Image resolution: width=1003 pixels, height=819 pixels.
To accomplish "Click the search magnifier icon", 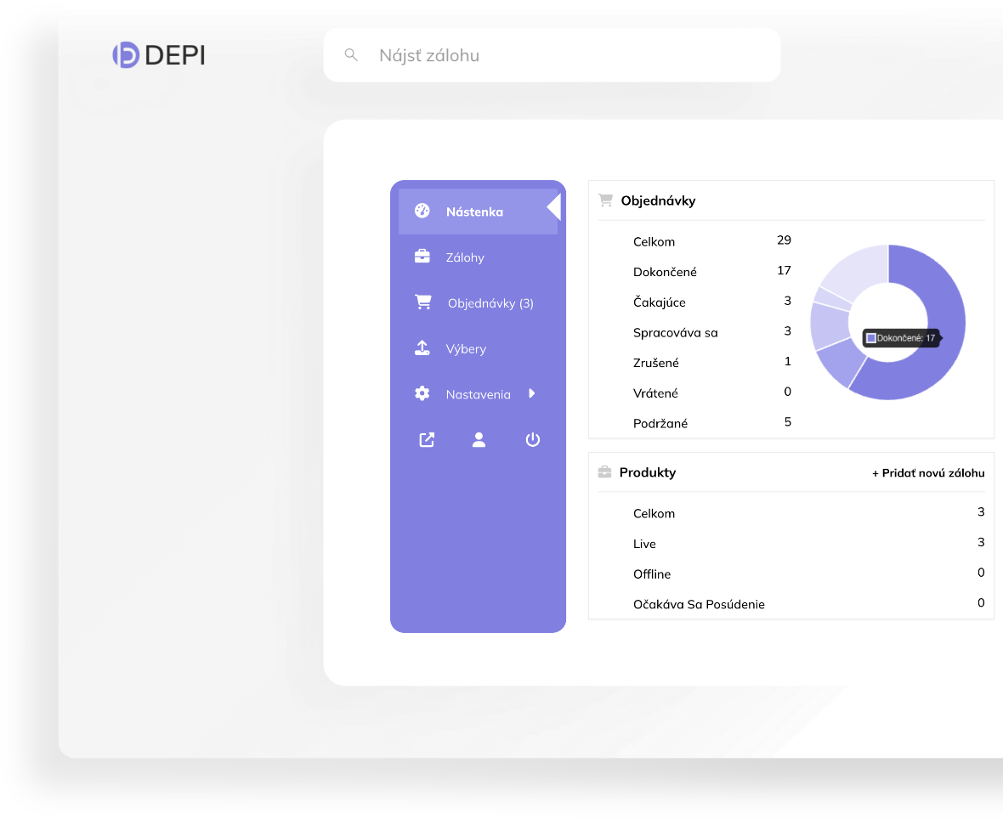I will click(350, 55).
